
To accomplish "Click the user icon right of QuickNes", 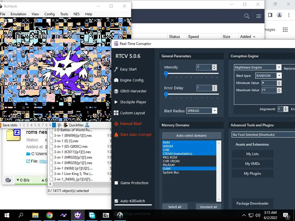I will click(x=87, y=125).
